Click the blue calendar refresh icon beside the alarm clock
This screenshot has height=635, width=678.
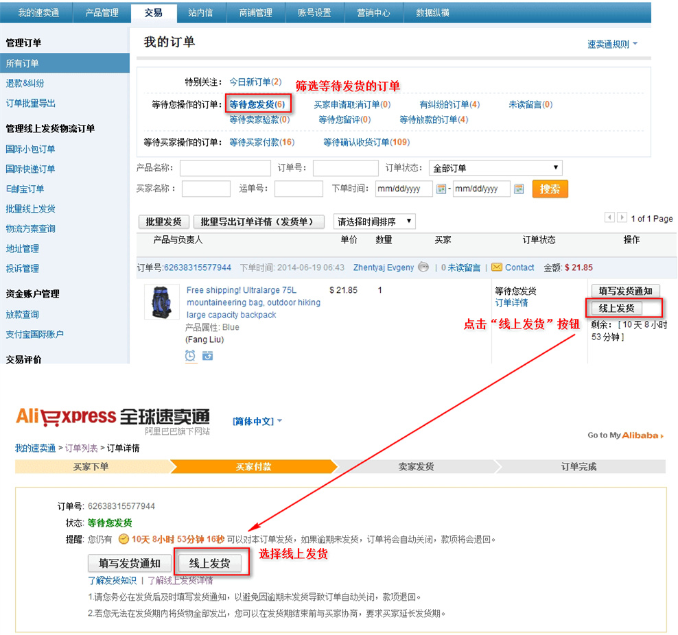point(208,356)
